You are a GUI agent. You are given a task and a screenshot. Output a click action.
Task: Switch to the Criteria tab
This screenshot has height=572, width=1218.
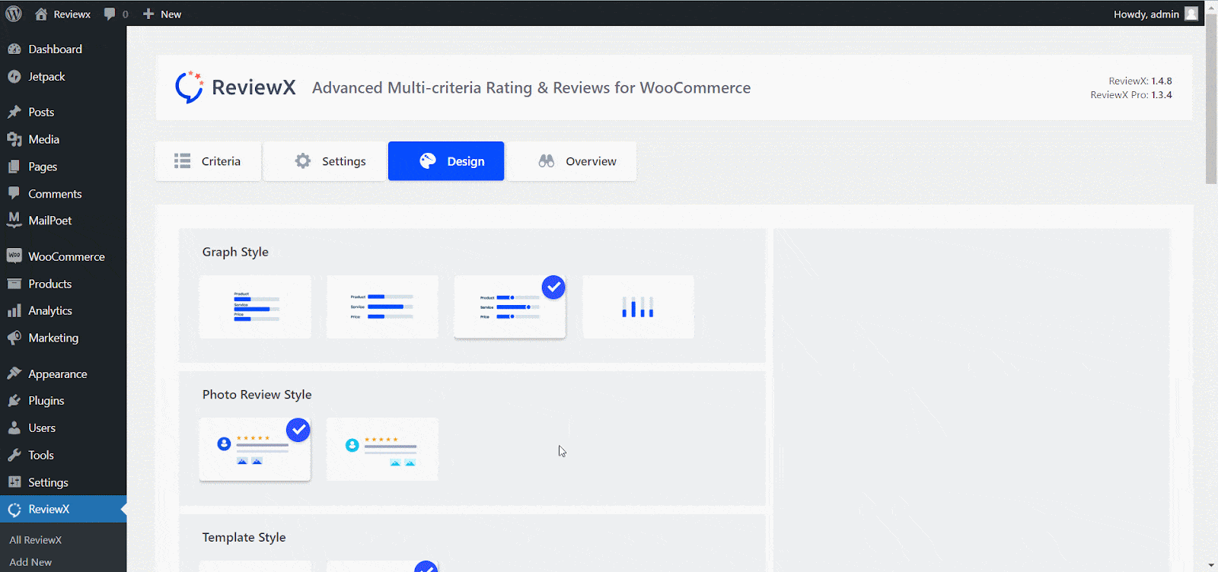208,161
